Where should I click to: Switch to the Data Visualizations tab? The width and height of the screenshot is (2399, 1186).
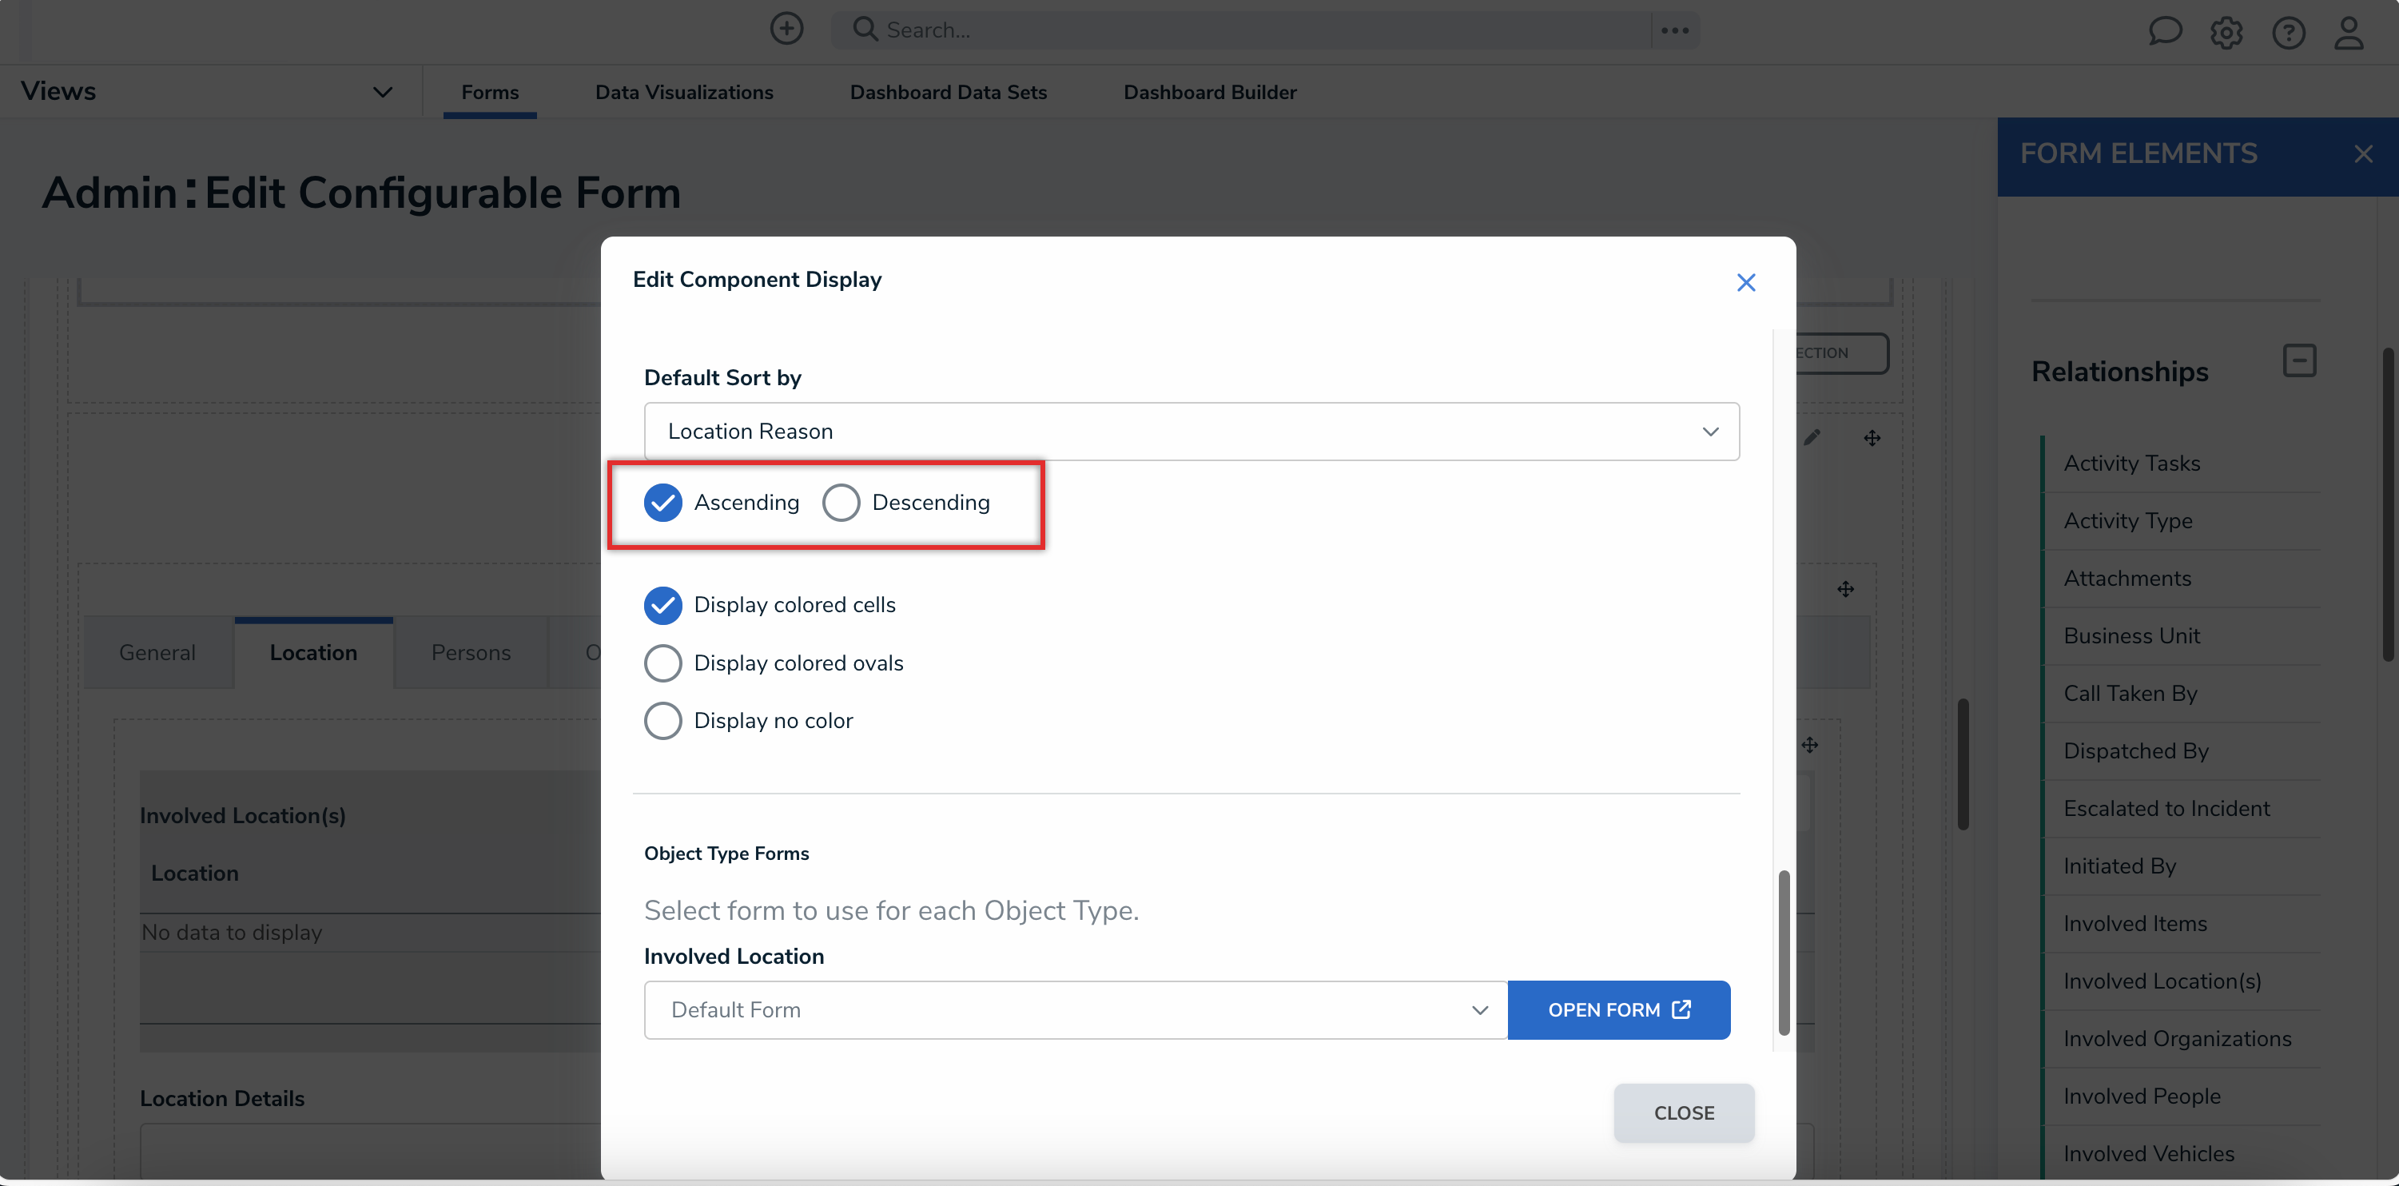683,92
